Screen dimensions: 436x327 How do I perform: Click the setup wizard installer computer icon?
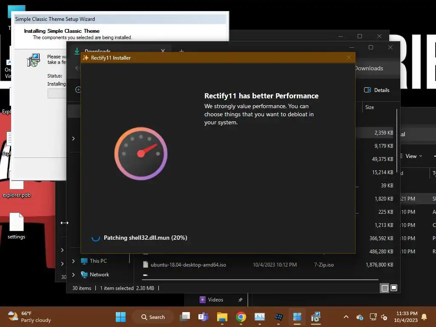34,60
